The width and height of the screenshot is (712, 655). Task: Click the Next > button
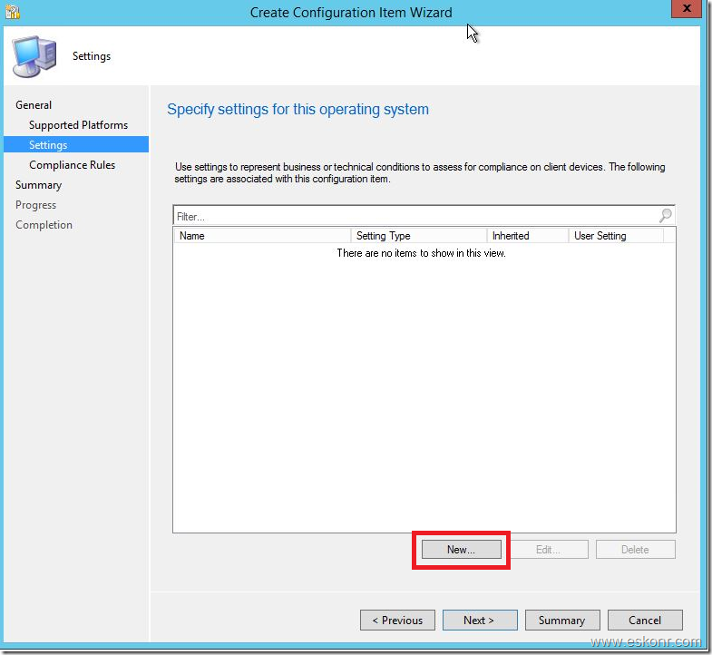pyautogui.click(x=480, y=620)
